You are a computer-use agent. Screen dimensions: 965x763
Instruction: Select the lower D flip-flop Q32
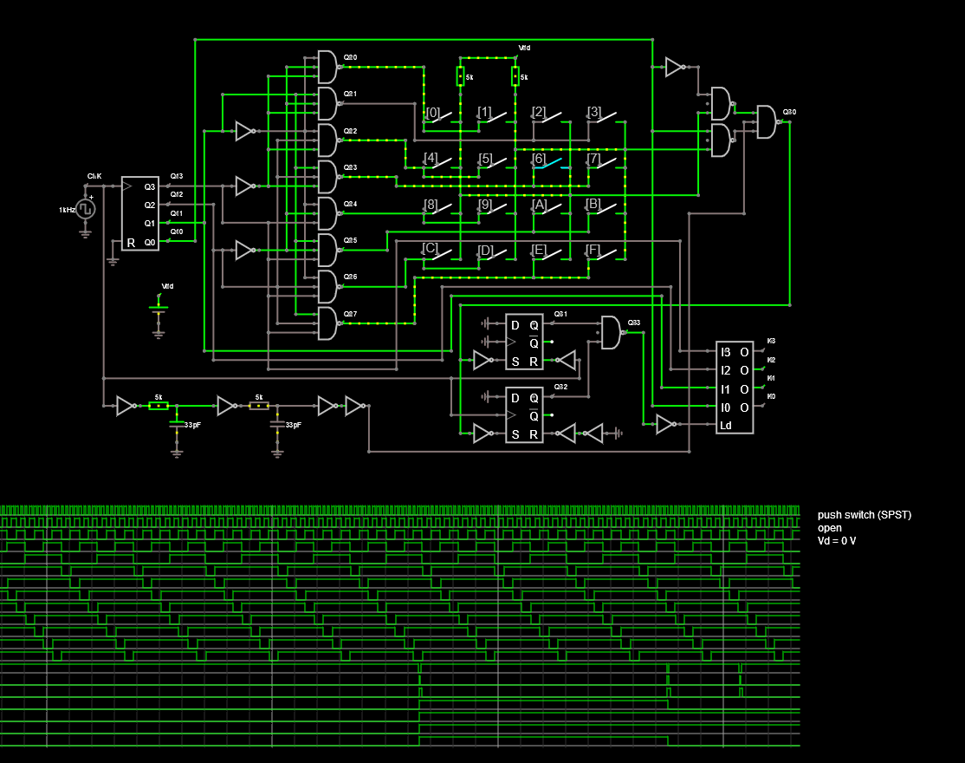coord(524,414)
